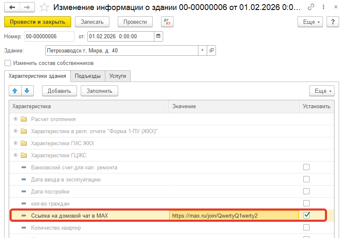This screenshot has height=238, width=342.
Task: Copy link to document via chain icon
Action: (x=311, y=7)
